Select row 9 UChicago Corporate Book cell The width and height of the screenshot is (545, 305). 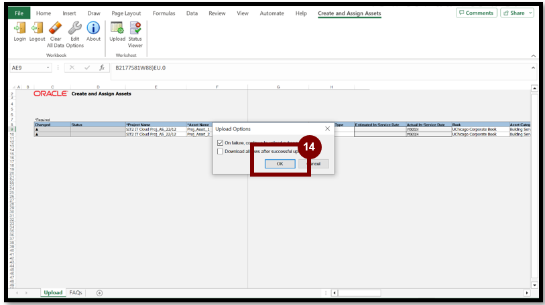click(x=481, y=130)
